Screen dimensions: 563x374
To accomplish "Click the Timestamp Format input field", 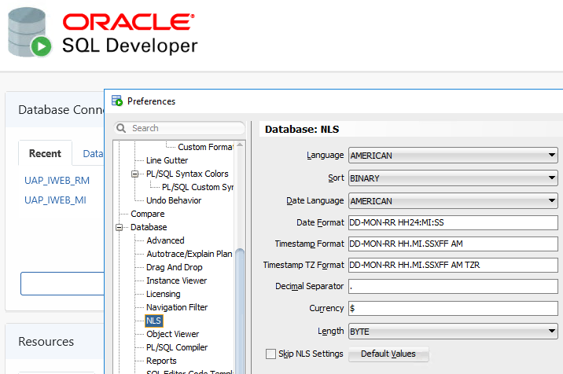I will tap(453, 244).
